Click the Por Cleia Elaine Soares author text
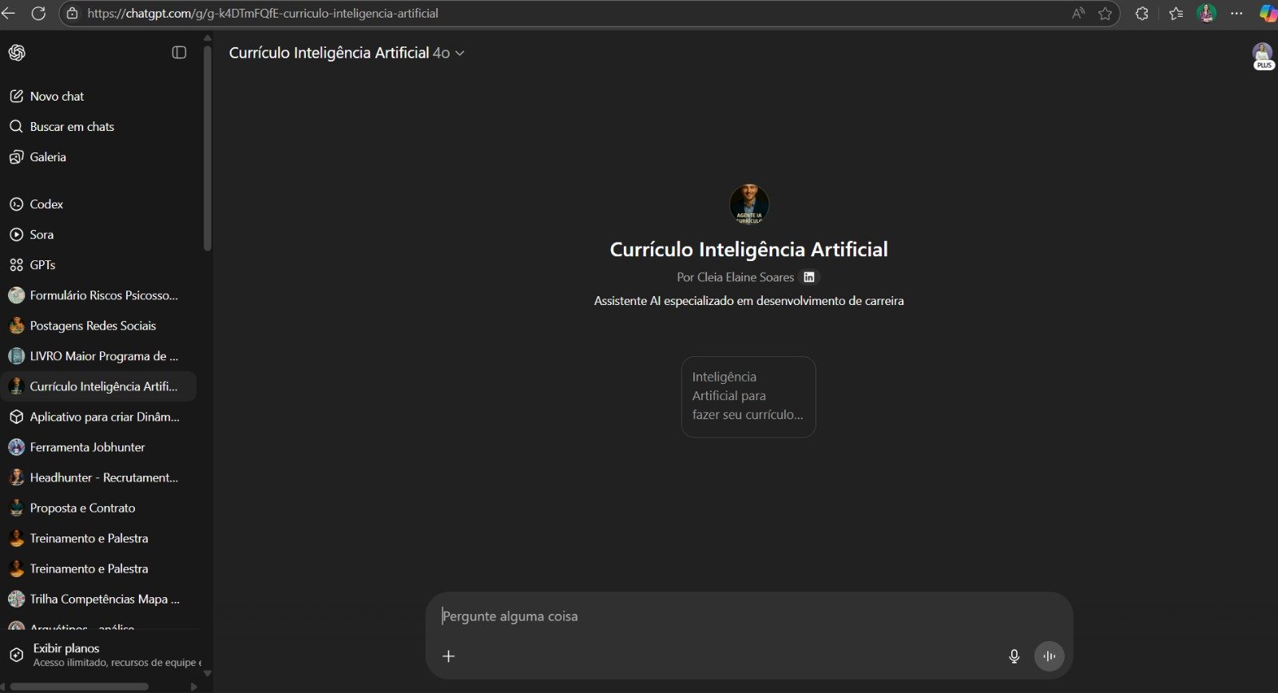This screenshot has width=1278, height=693. click(736, 277)
